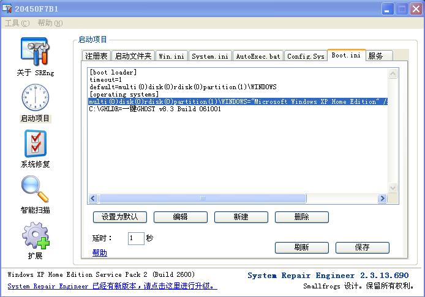Screen dimensions: 425x297
Task: Switch to the System.ini tab
Action: click(210, 56)
